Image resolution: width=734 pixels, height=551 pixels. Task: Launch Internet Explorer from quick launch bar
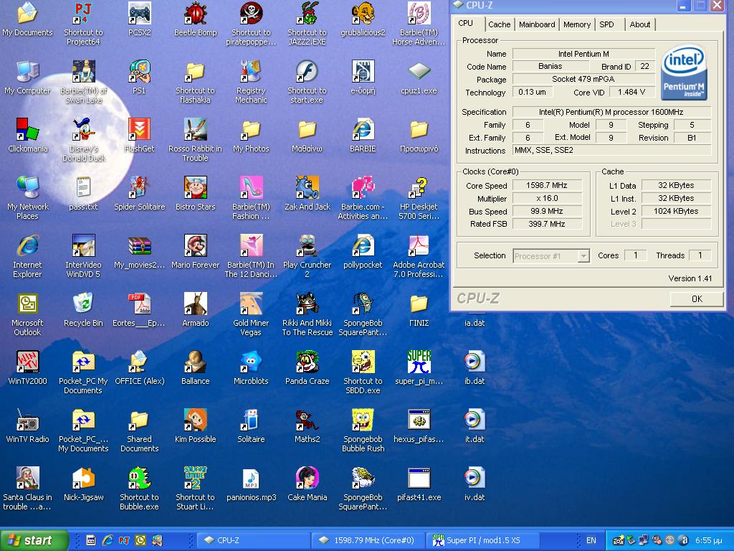pyautogui.click(x=108, y=540)
